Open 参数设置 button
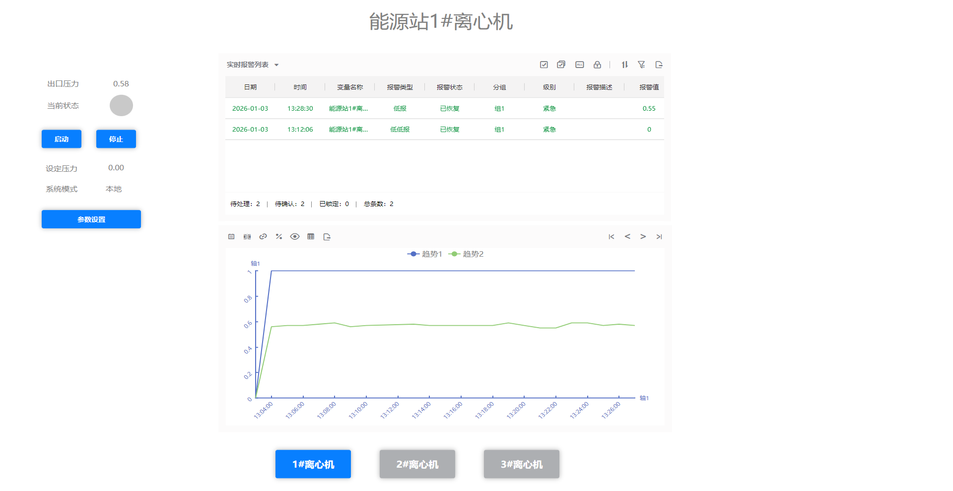 pos(91,219)
